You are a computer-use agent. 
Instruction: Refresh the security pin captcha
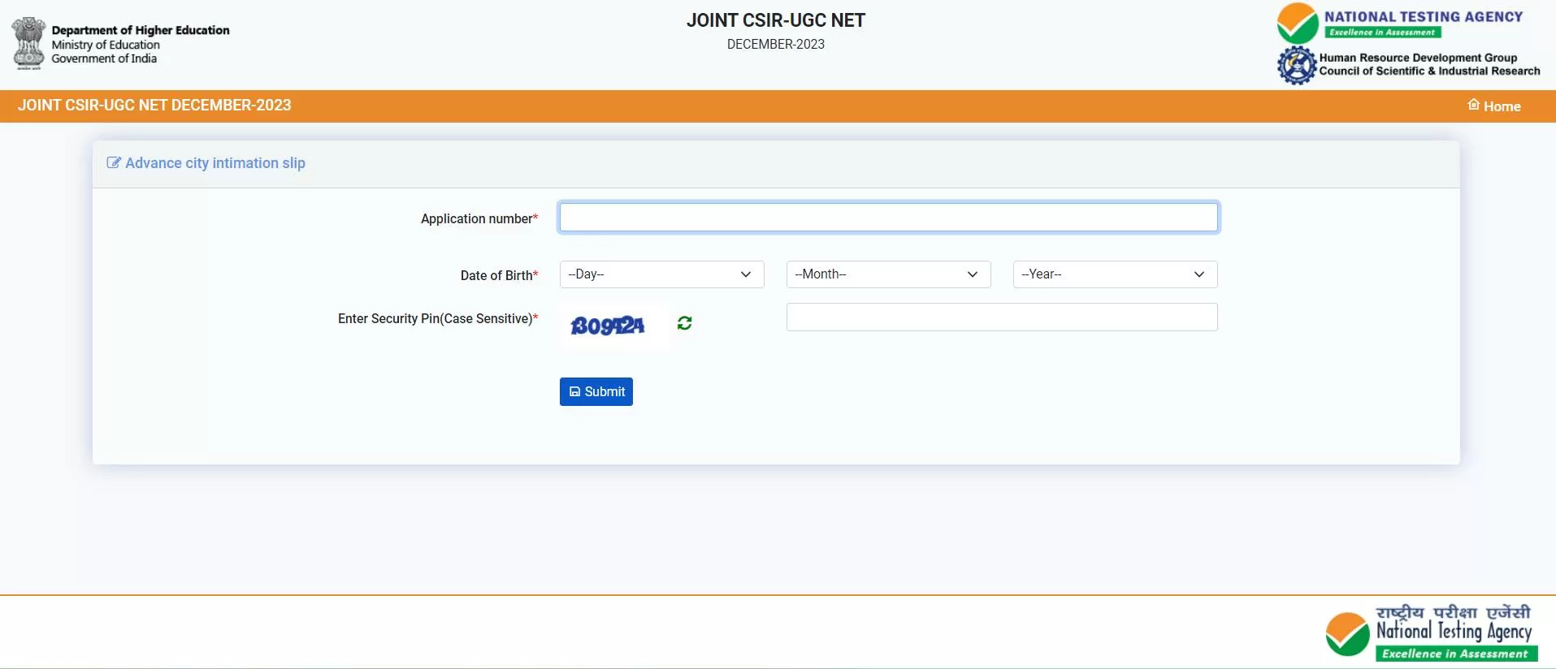coord(684,323)
